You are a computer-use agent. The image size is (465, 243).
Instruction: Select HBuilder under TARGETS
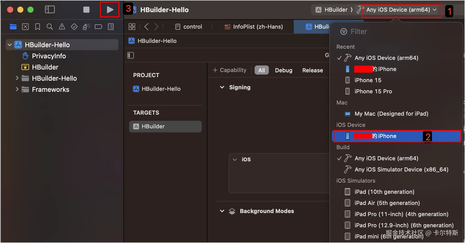point(165,126)
